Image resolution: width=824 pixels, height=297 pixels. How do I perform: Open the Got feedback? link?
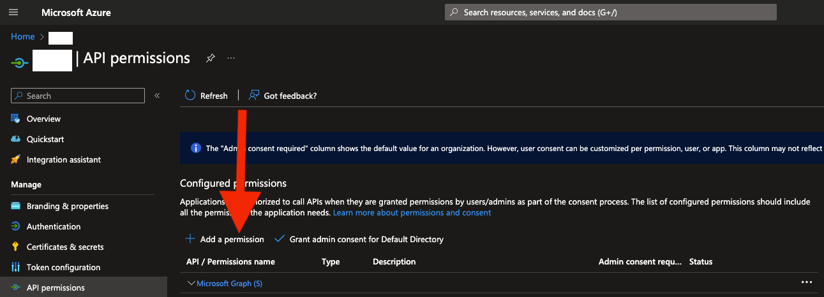click(x=283, y=96)
